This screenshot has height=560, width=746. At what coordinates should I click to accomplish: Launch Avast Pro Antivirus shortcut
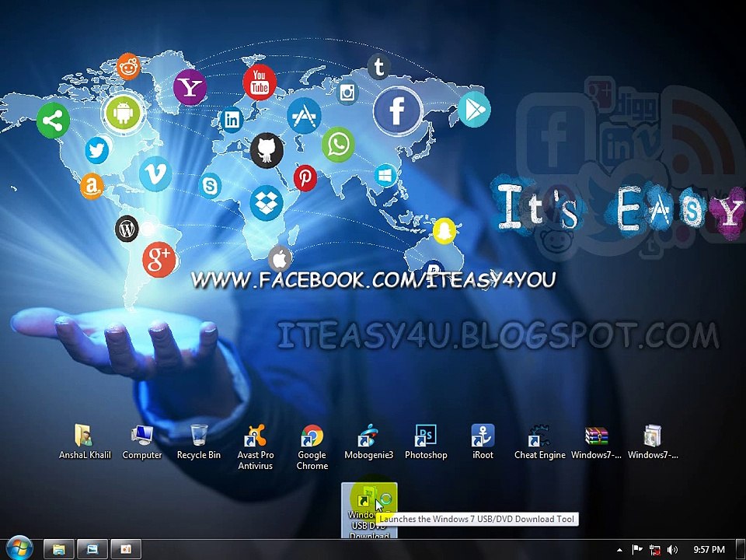pos(256,447)
